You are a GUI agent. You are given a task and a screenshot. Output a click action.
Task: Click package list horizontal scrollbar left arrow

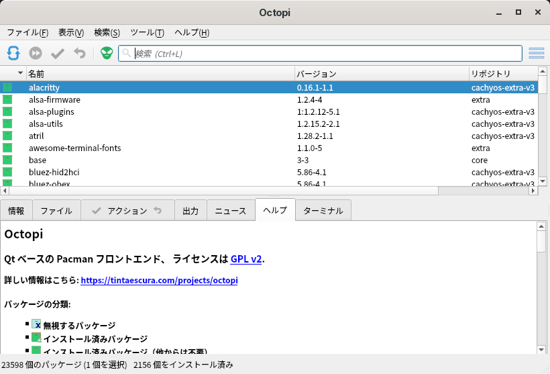[5, 190]
